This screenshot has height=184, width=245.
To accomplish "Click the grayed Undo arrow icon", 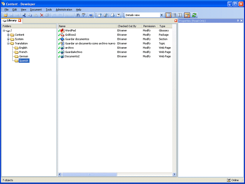I will [54, 15].
